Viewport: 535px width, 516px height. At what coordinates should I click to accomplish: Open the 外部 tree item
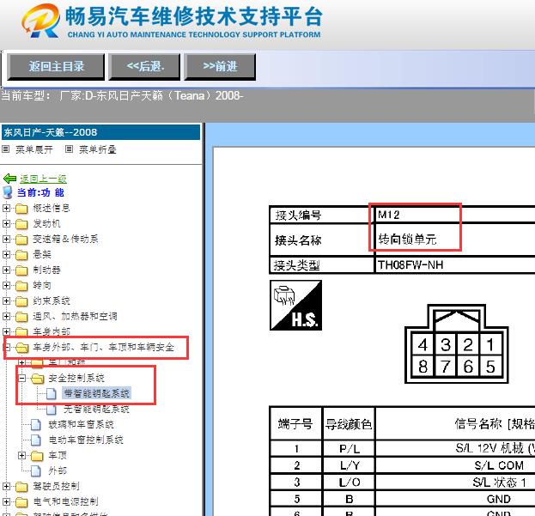tap(58, 470)
